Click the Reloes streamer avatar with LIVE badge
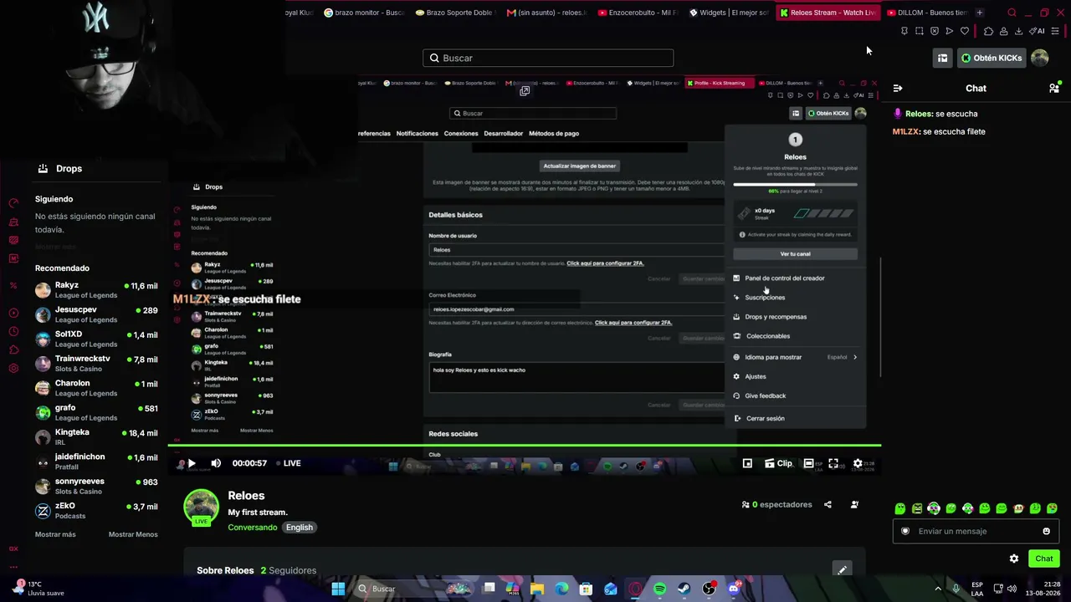This screenshot has width=1071, height=602. (x=201, y=508)
